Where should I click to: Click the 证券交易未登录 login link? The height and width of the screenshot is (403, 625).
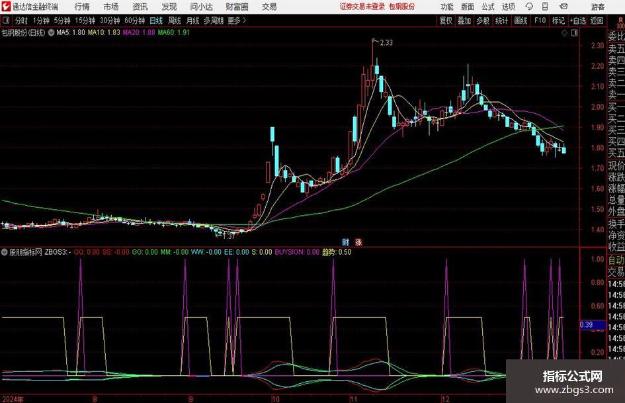click(x=362, y=7)
